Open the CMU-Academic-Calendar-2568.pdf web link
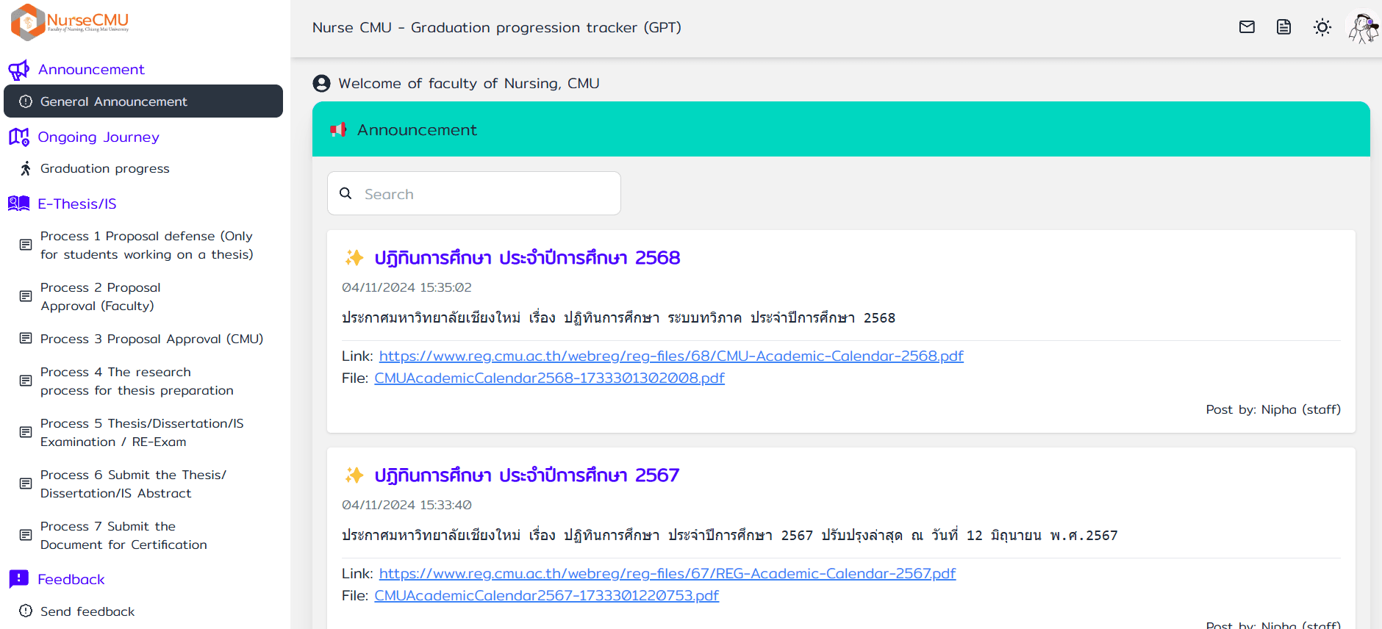Screen dimensions: 1382x629 click(670, 356)
